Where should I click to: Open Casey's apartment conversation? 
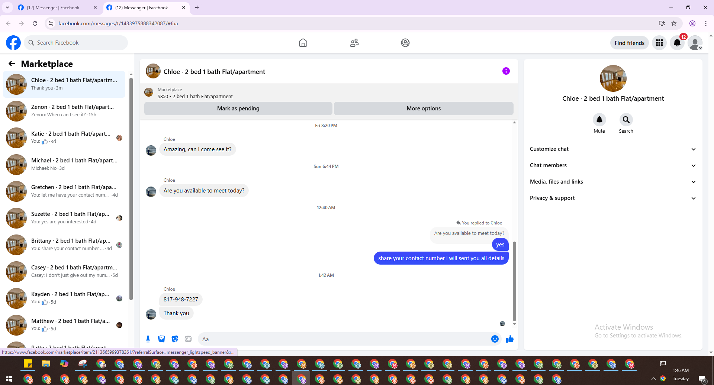coord(64,272)
